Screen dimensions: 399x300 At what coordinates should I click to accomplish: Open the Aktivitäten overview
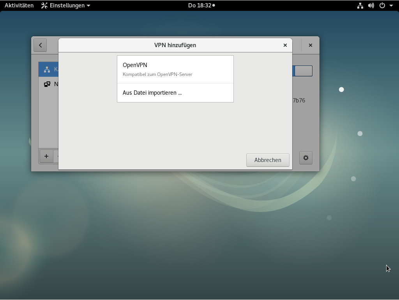(x=19, y=5)
